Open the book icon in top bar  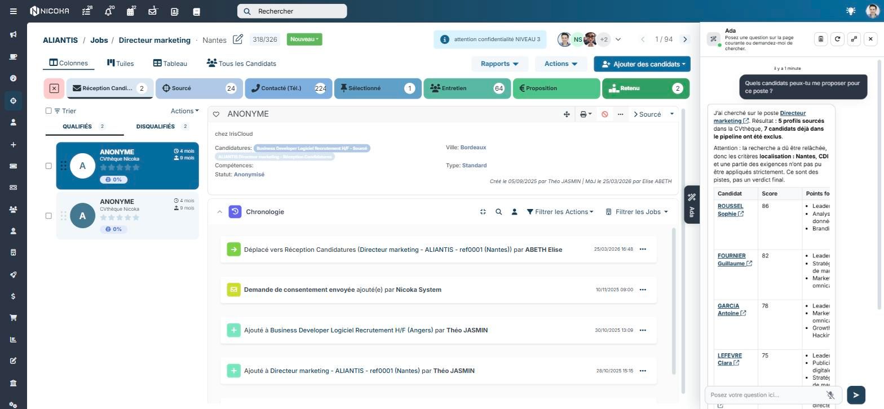197,11
